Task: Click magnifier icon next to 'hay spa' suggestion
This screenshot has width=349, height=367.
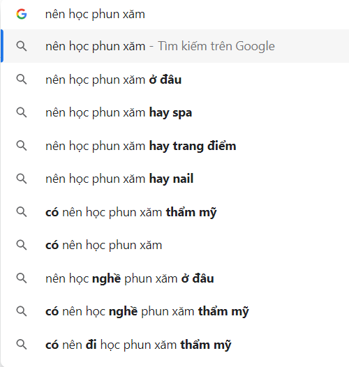Action: pyautogui.click(x=22, y=112)
